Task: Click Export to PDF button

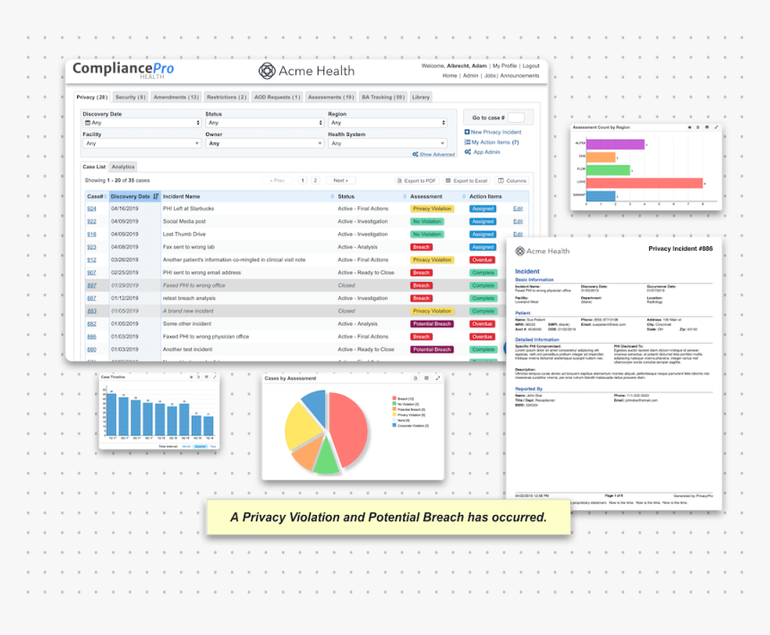Action: 416,181
